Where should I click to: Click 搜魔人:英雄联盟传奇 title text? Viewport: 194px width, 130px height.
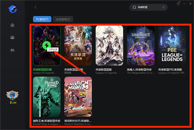[139, 70]
